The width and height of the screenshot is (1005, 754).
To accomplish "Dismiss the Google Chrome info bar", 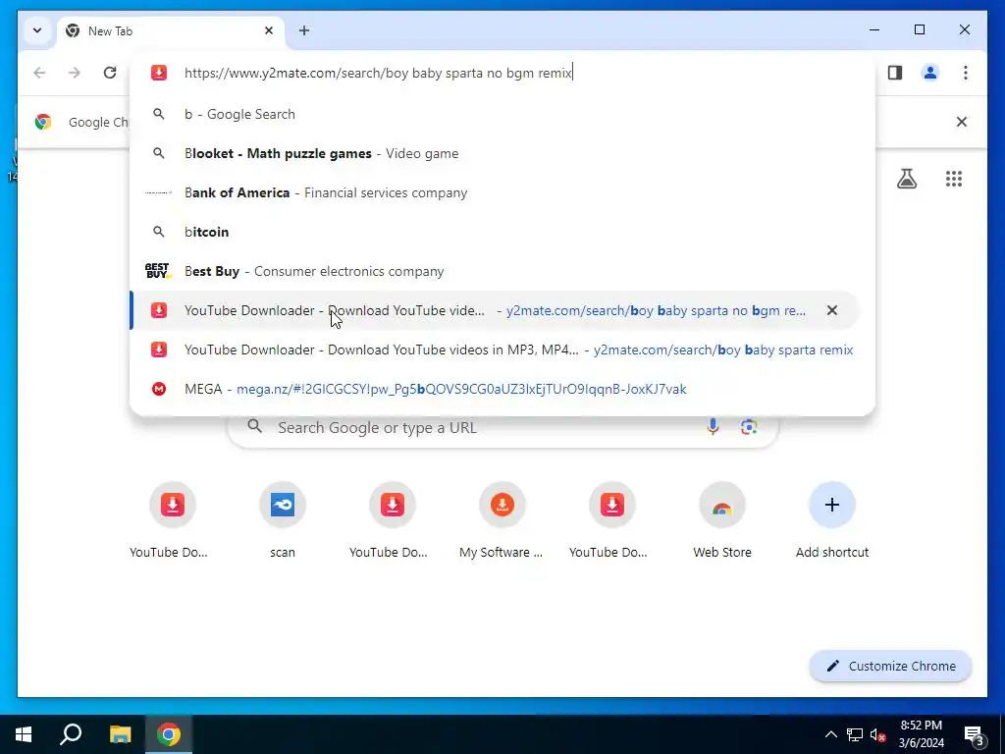I will pyautogui.click(x=962, y=122).
